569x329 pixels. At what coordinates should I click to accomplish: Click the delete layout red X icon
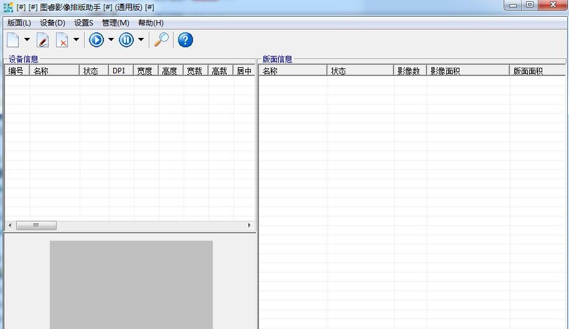tap(62, 40)
